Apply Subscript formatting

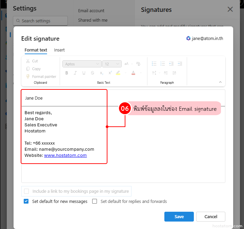point(101,73)
